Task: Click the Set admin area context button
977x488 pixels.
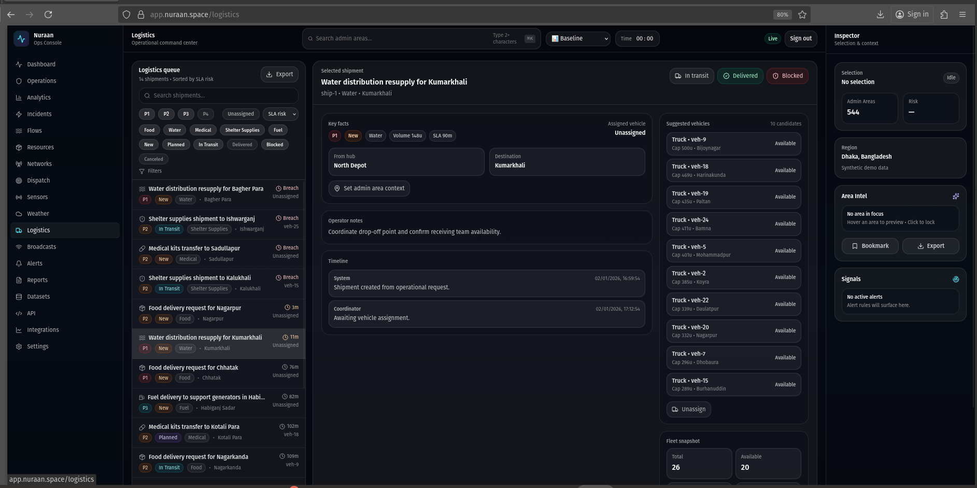Action: coord(369,188)
